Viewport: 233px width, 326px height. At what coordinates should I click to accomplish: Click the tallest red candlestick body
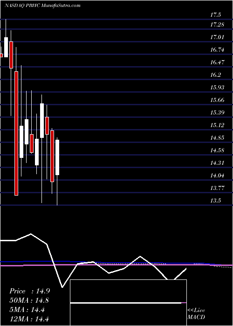click(16, 133)
